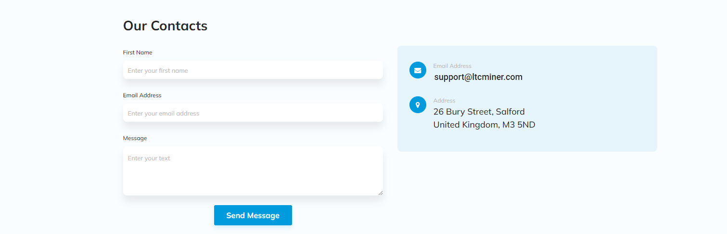Click the Address caption beside the pin
727x234 pixels.
click(444, 101)
